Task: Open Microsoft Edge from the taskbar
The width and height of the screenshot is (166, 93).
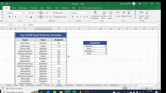Action: coord(74,92)
